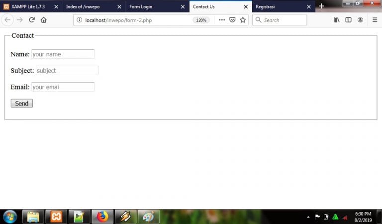Open the Firefox Account menu
The image size is (382, 224).
360,20
